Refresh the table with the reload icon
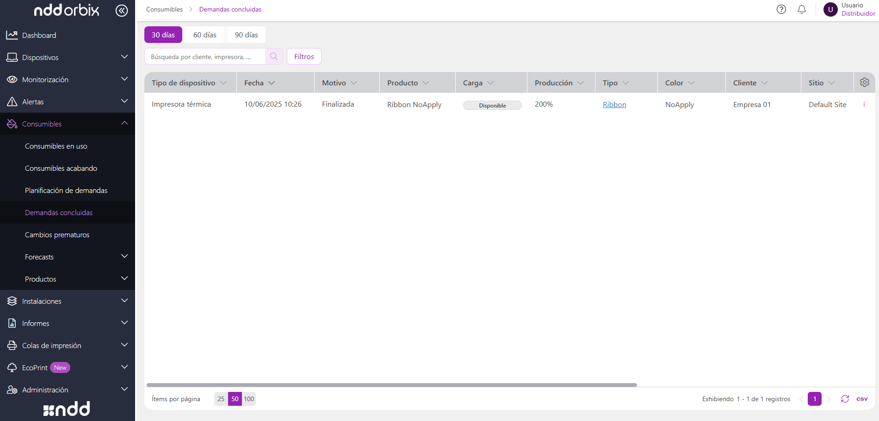 845,399
